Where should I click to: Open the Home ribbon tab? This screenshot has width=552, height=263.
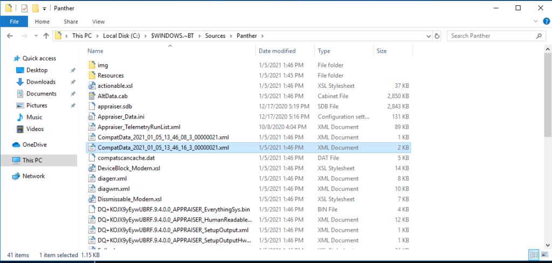pyautogui.click(x=42, y=22)
